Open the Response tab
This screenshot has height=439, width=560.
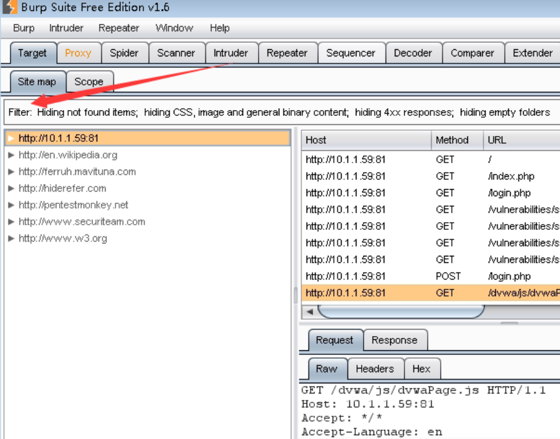coord(395,340)
